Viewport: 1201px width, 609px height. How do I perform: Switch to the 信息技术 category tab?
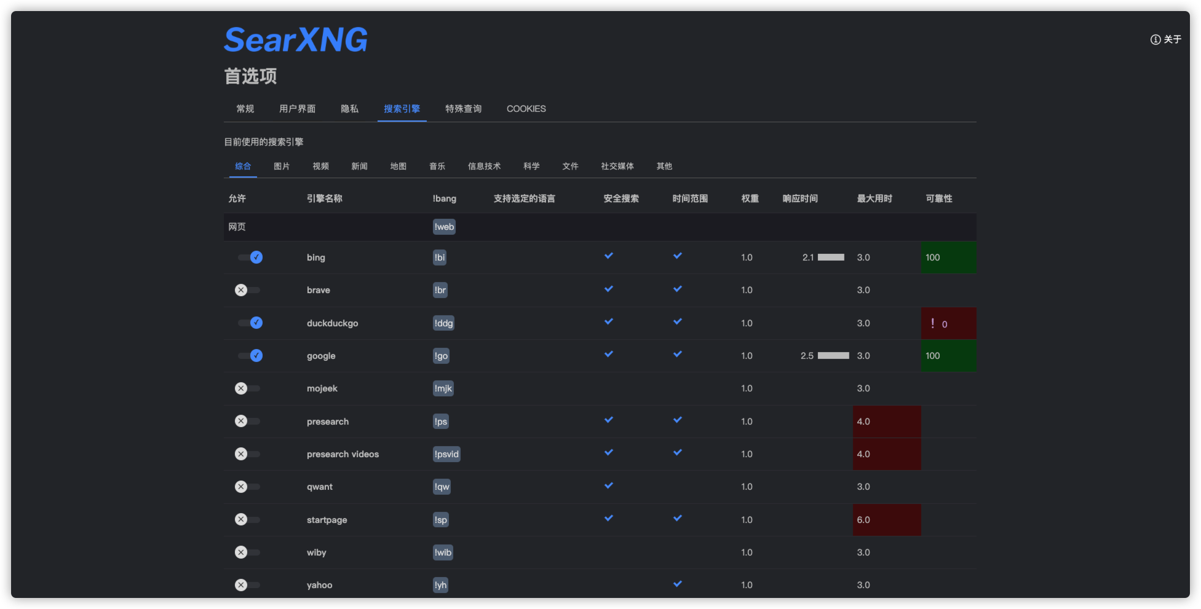[485, 167]
